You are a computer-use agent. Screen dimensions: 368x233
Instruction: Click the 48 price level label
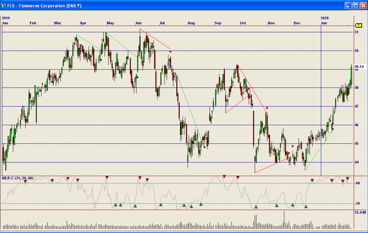tap(356, 88)
